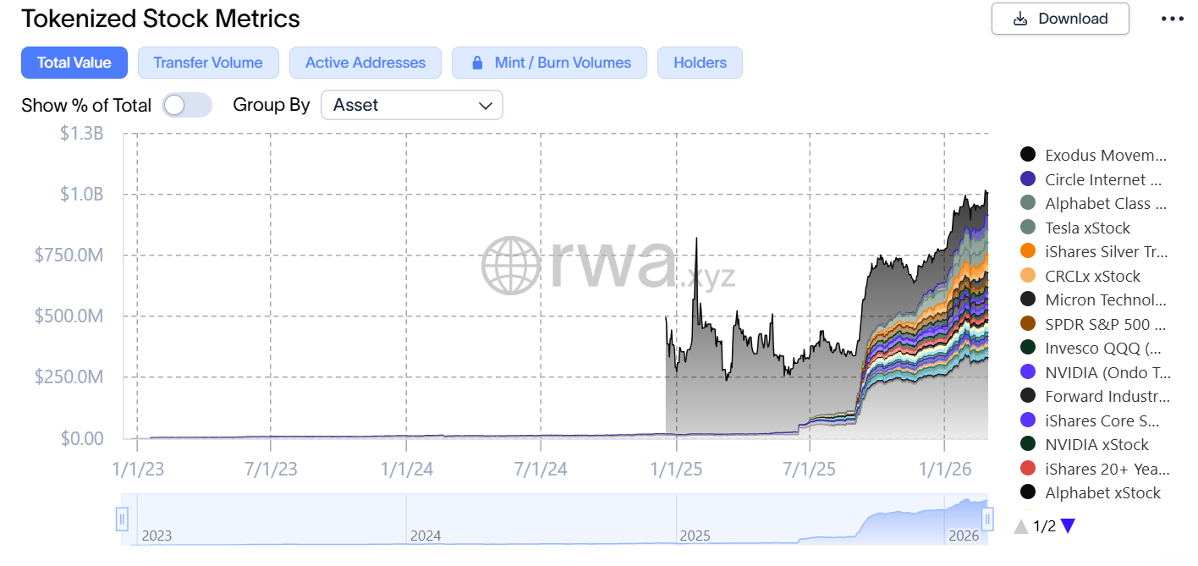Toggle Show % of Total switch

186,106
